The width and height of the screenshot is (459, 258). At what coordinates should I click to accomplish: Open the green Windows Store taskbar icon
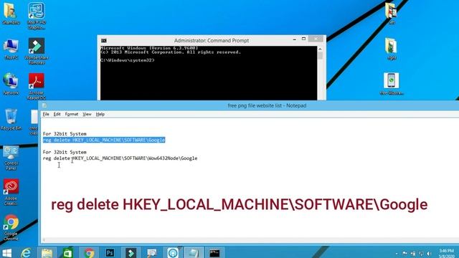pos(67,252)
